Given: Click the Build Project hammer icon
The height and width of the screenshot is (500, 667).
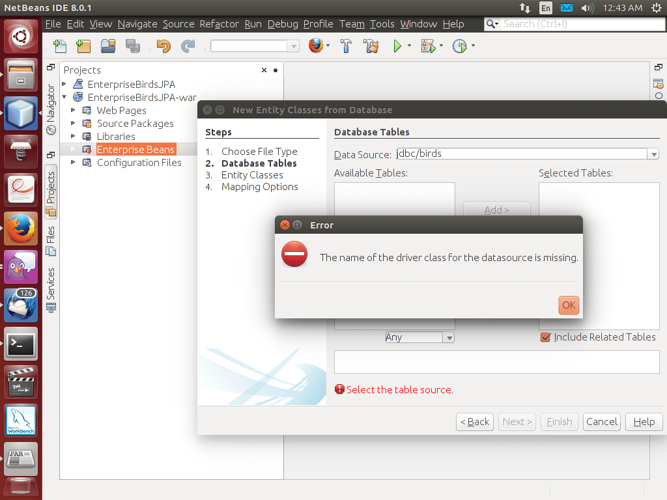Looking at the screenshot, I should [x=346, y=46].
